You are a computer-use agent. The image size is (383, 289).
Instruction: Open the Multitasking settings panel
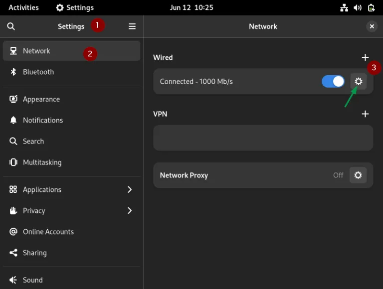71,162
